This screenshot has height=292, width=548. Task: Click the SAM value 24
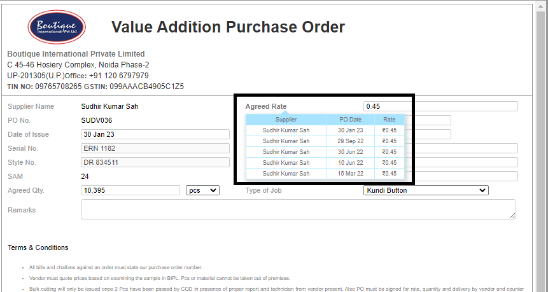85,176
